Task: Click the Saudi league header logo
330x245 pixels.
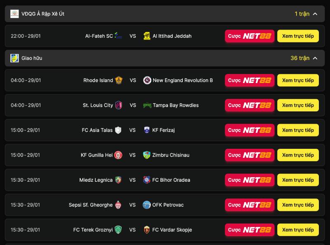Action: pyautogui.click(x=14, y=14)
